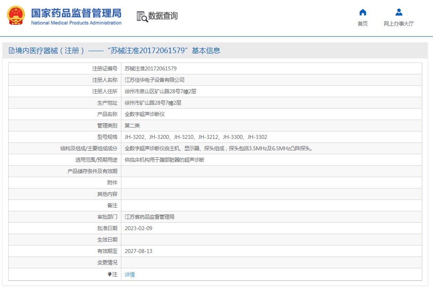Click management class 第二类 cell
The image size is (433, 288).
132,126
